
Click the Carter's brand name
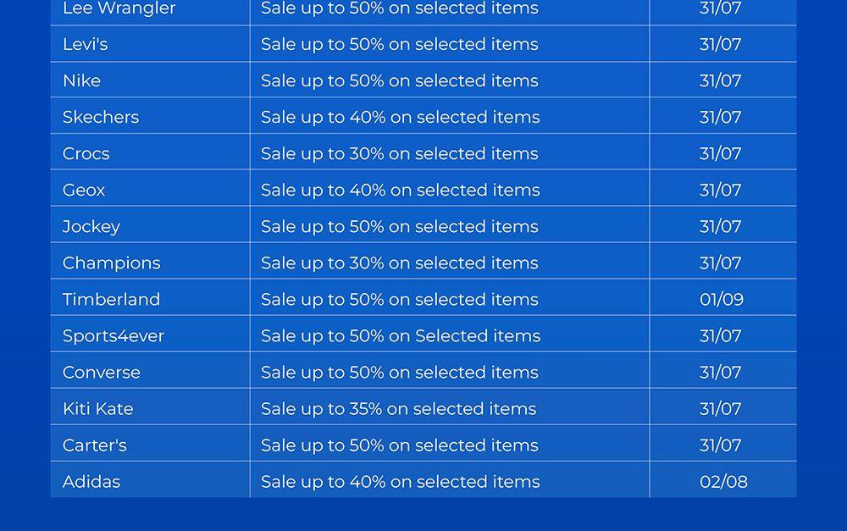pyautogui.click(x=95, y=445)
